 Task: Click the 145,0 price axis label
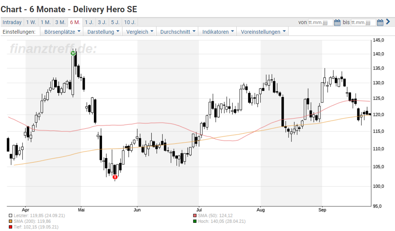pos(378,40)
